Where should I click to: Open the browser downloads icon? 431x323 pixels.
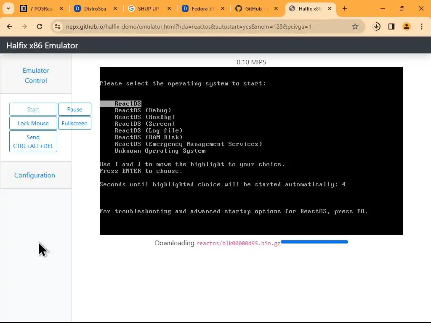coord(377,26)
